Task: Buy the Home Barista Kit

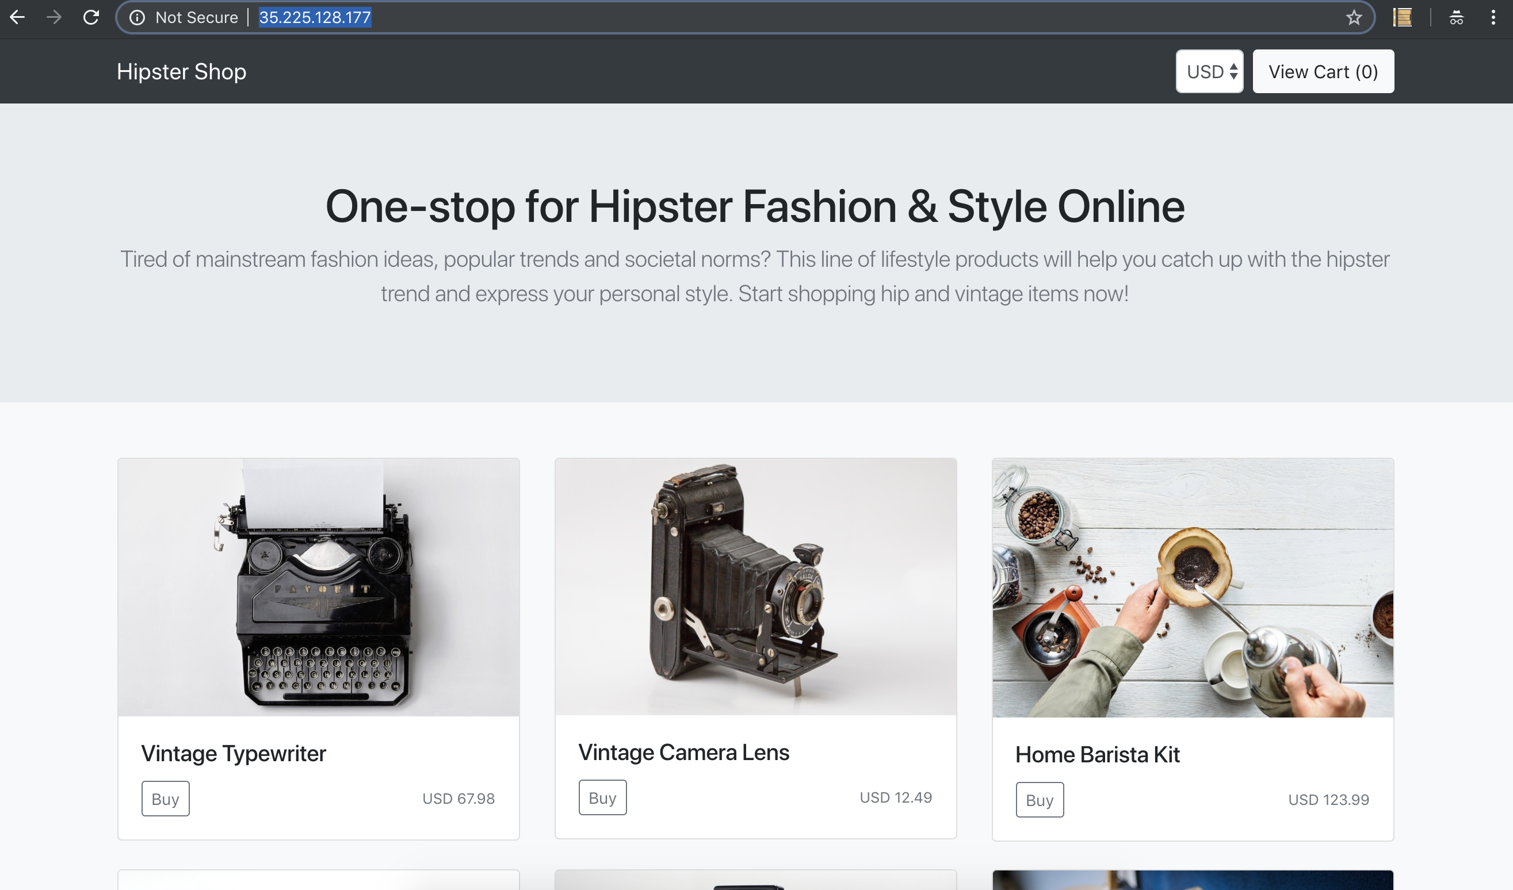Action: [1040, 799]
